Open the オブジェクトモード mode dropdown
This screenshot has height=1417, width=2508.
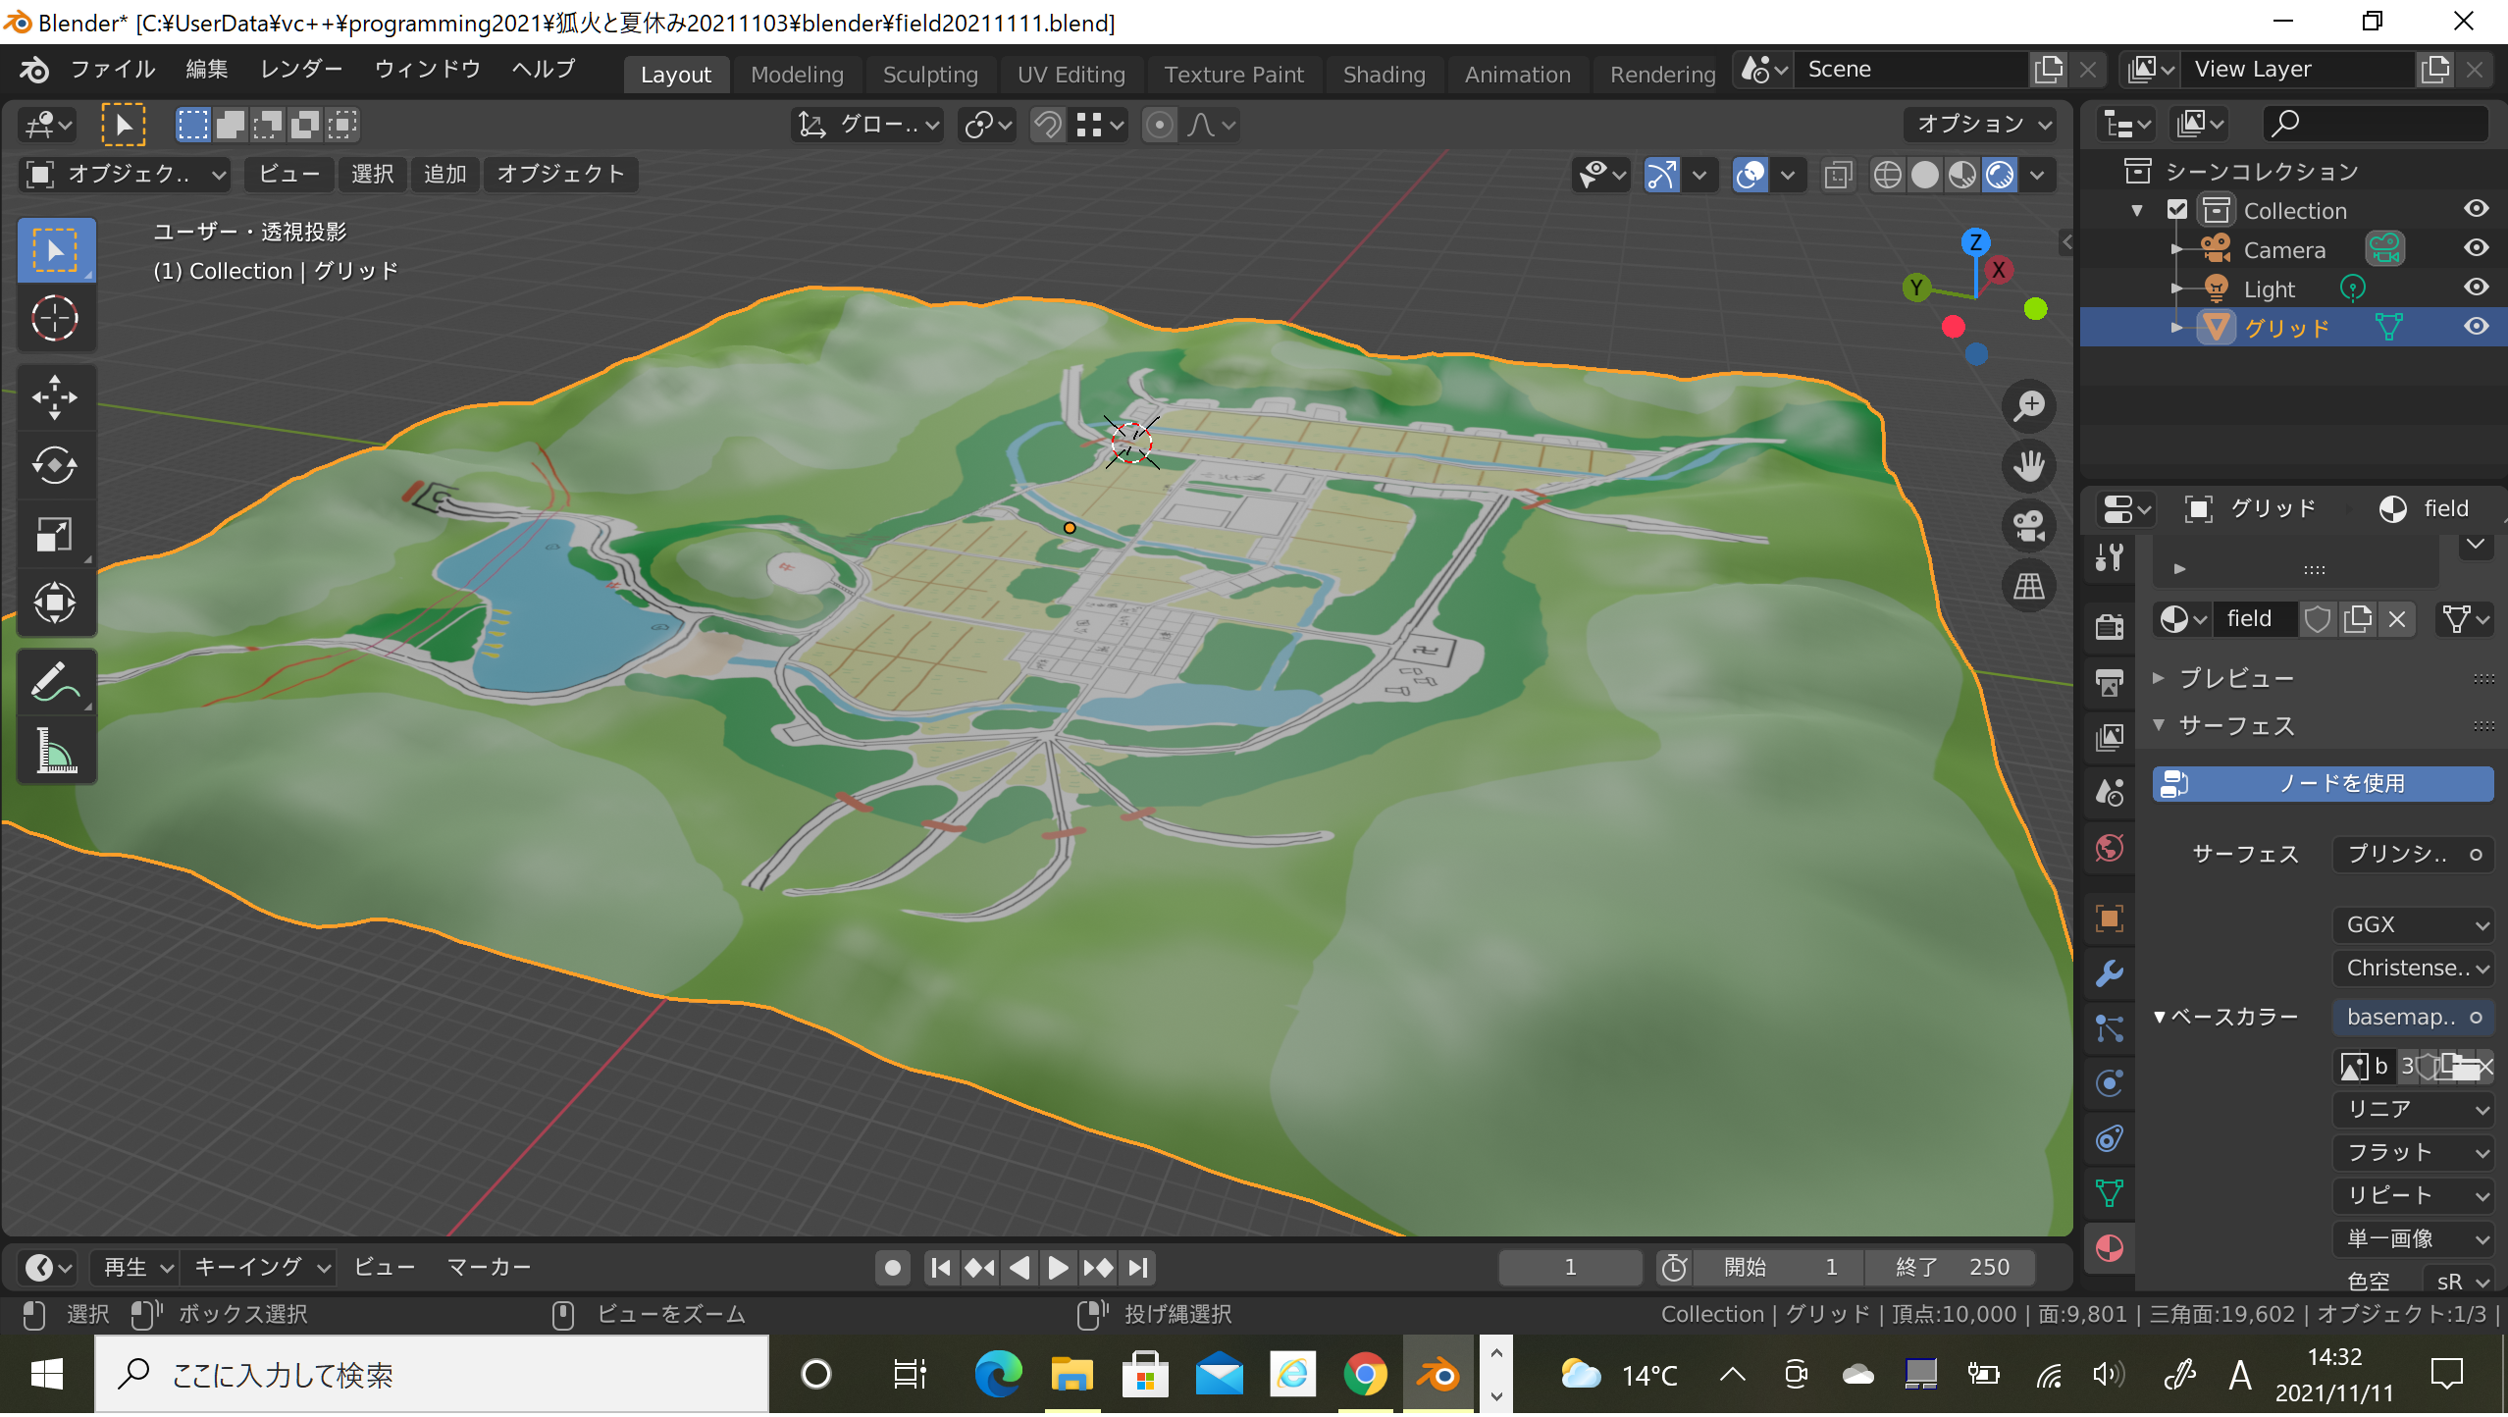(x=125, y=175)
